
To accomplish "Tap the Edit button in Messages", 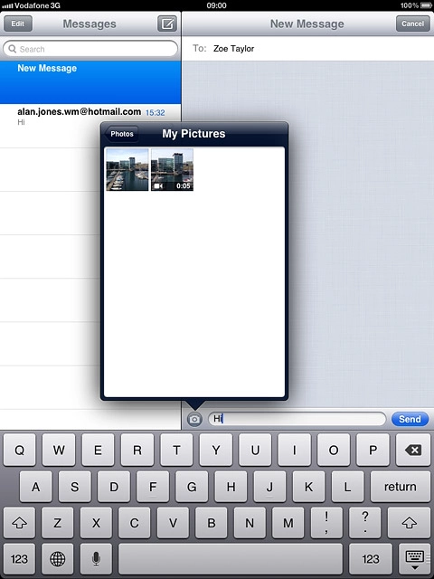I will [x=18, y=24].
